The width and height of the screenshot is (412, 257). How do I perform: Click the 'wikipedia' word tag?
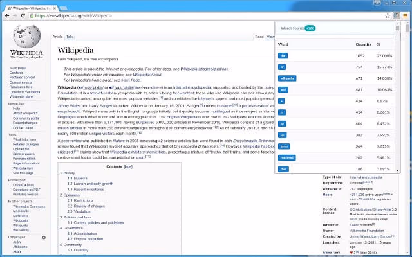click(x=287, y=78)
